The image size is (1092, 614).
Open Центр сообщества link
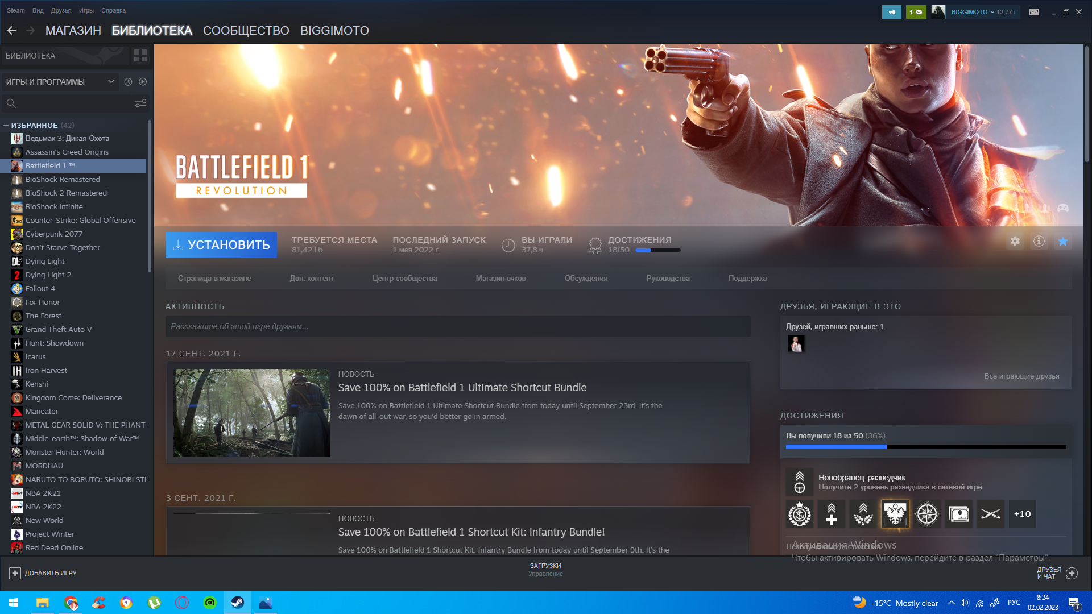point(404,279)
